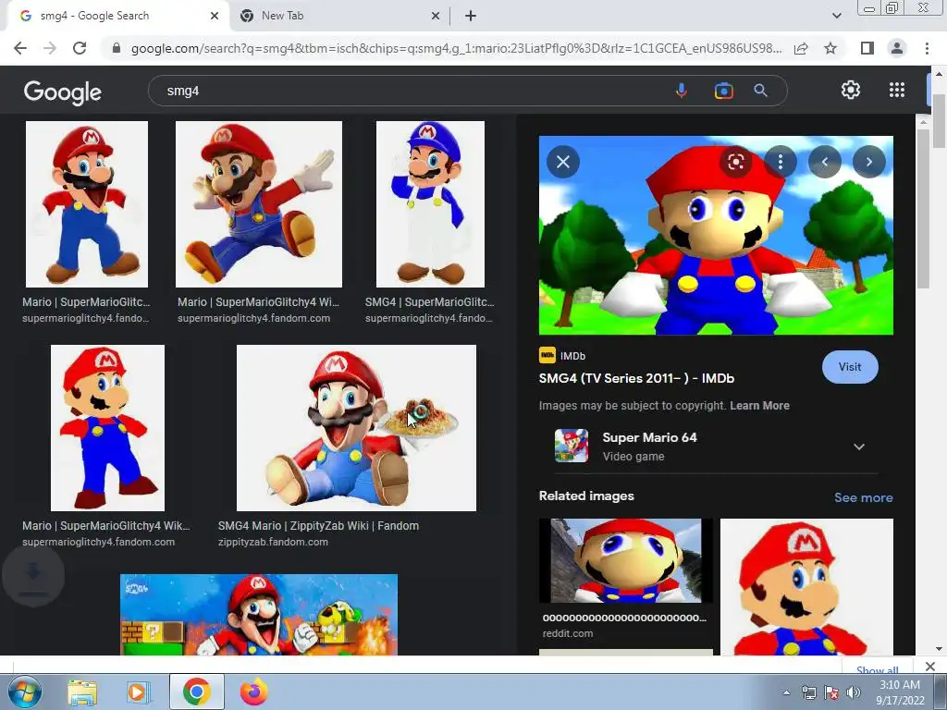Show hidden system tray icons arrow

pyautogui.click(x=786, y=692)
